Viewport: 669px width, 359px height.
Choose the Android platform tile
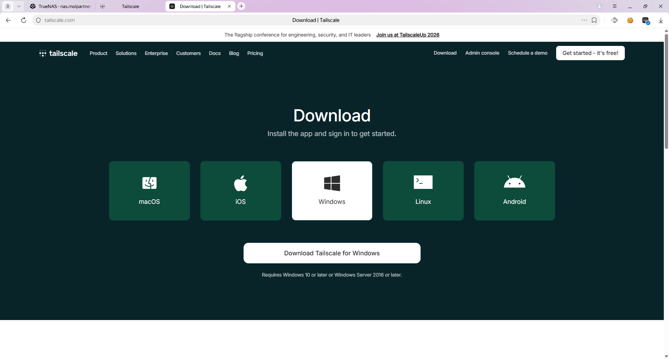[x=514, y=191]
